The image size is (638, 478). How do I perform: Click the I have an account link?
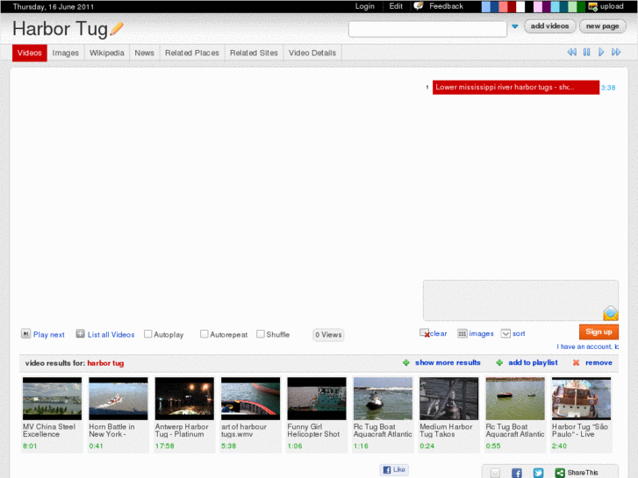click(x=588, y=346)
